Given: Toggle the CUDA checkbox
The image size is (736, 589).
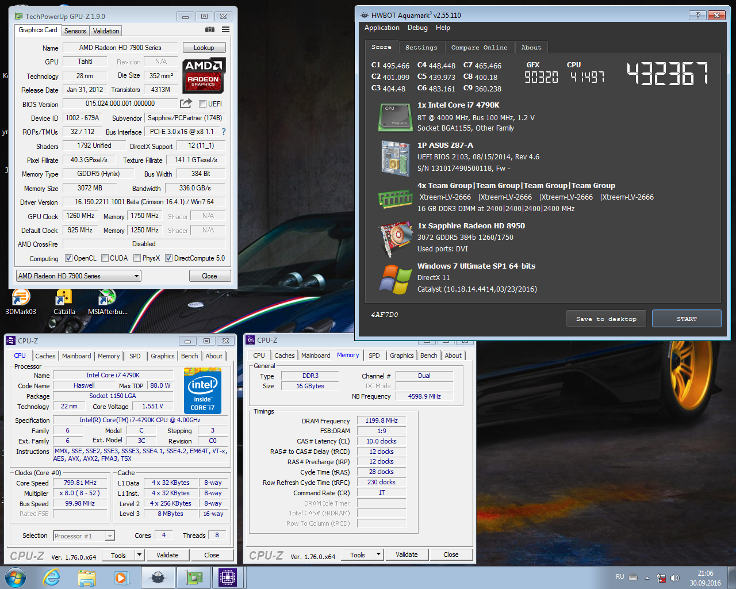Looking at the screenshot, I should point(105,258).
